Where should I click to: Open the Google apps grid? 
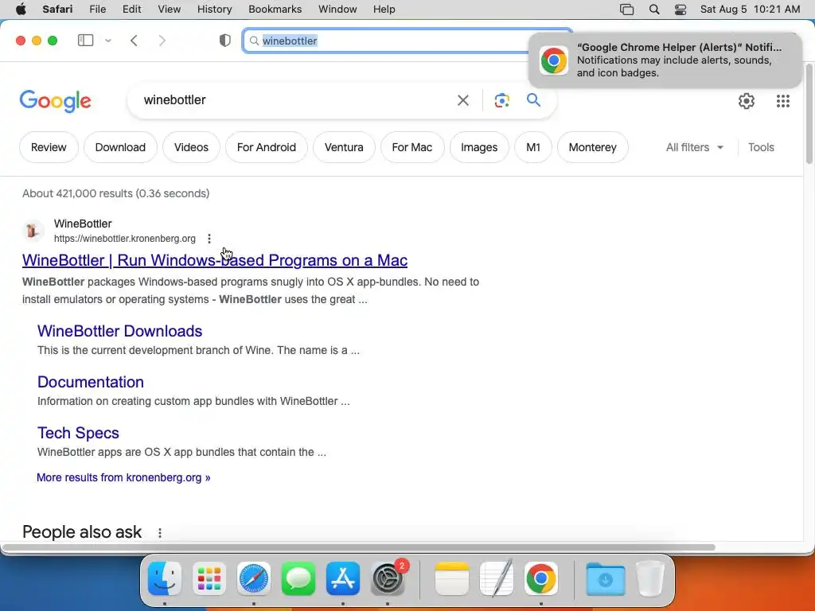tap(783, 101)
